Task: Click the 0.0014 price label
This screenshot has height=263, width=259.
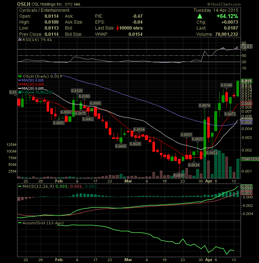Action: coord(194,165)
